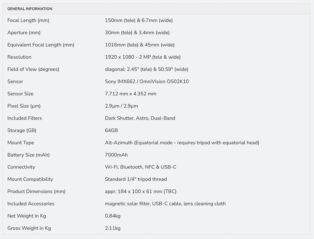Select the Equivalent Focal Length (mm) label
Image resolution: width=314 pixels, height=239 pixels.
41,45
